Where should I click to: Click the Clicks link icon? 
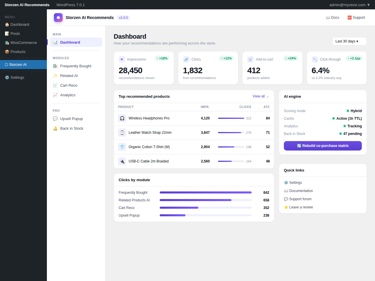[x=186, y=59]
